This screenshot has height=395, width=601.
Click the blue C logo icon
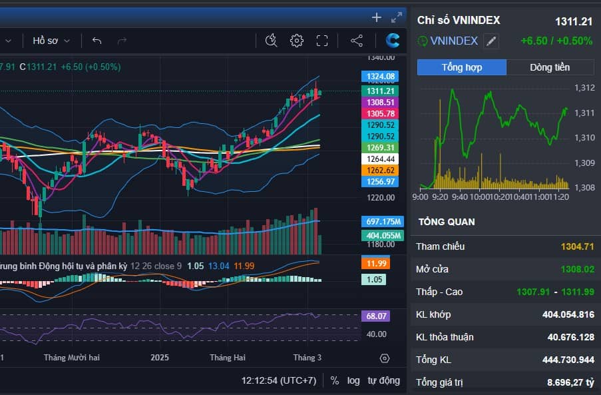(392, 40)
